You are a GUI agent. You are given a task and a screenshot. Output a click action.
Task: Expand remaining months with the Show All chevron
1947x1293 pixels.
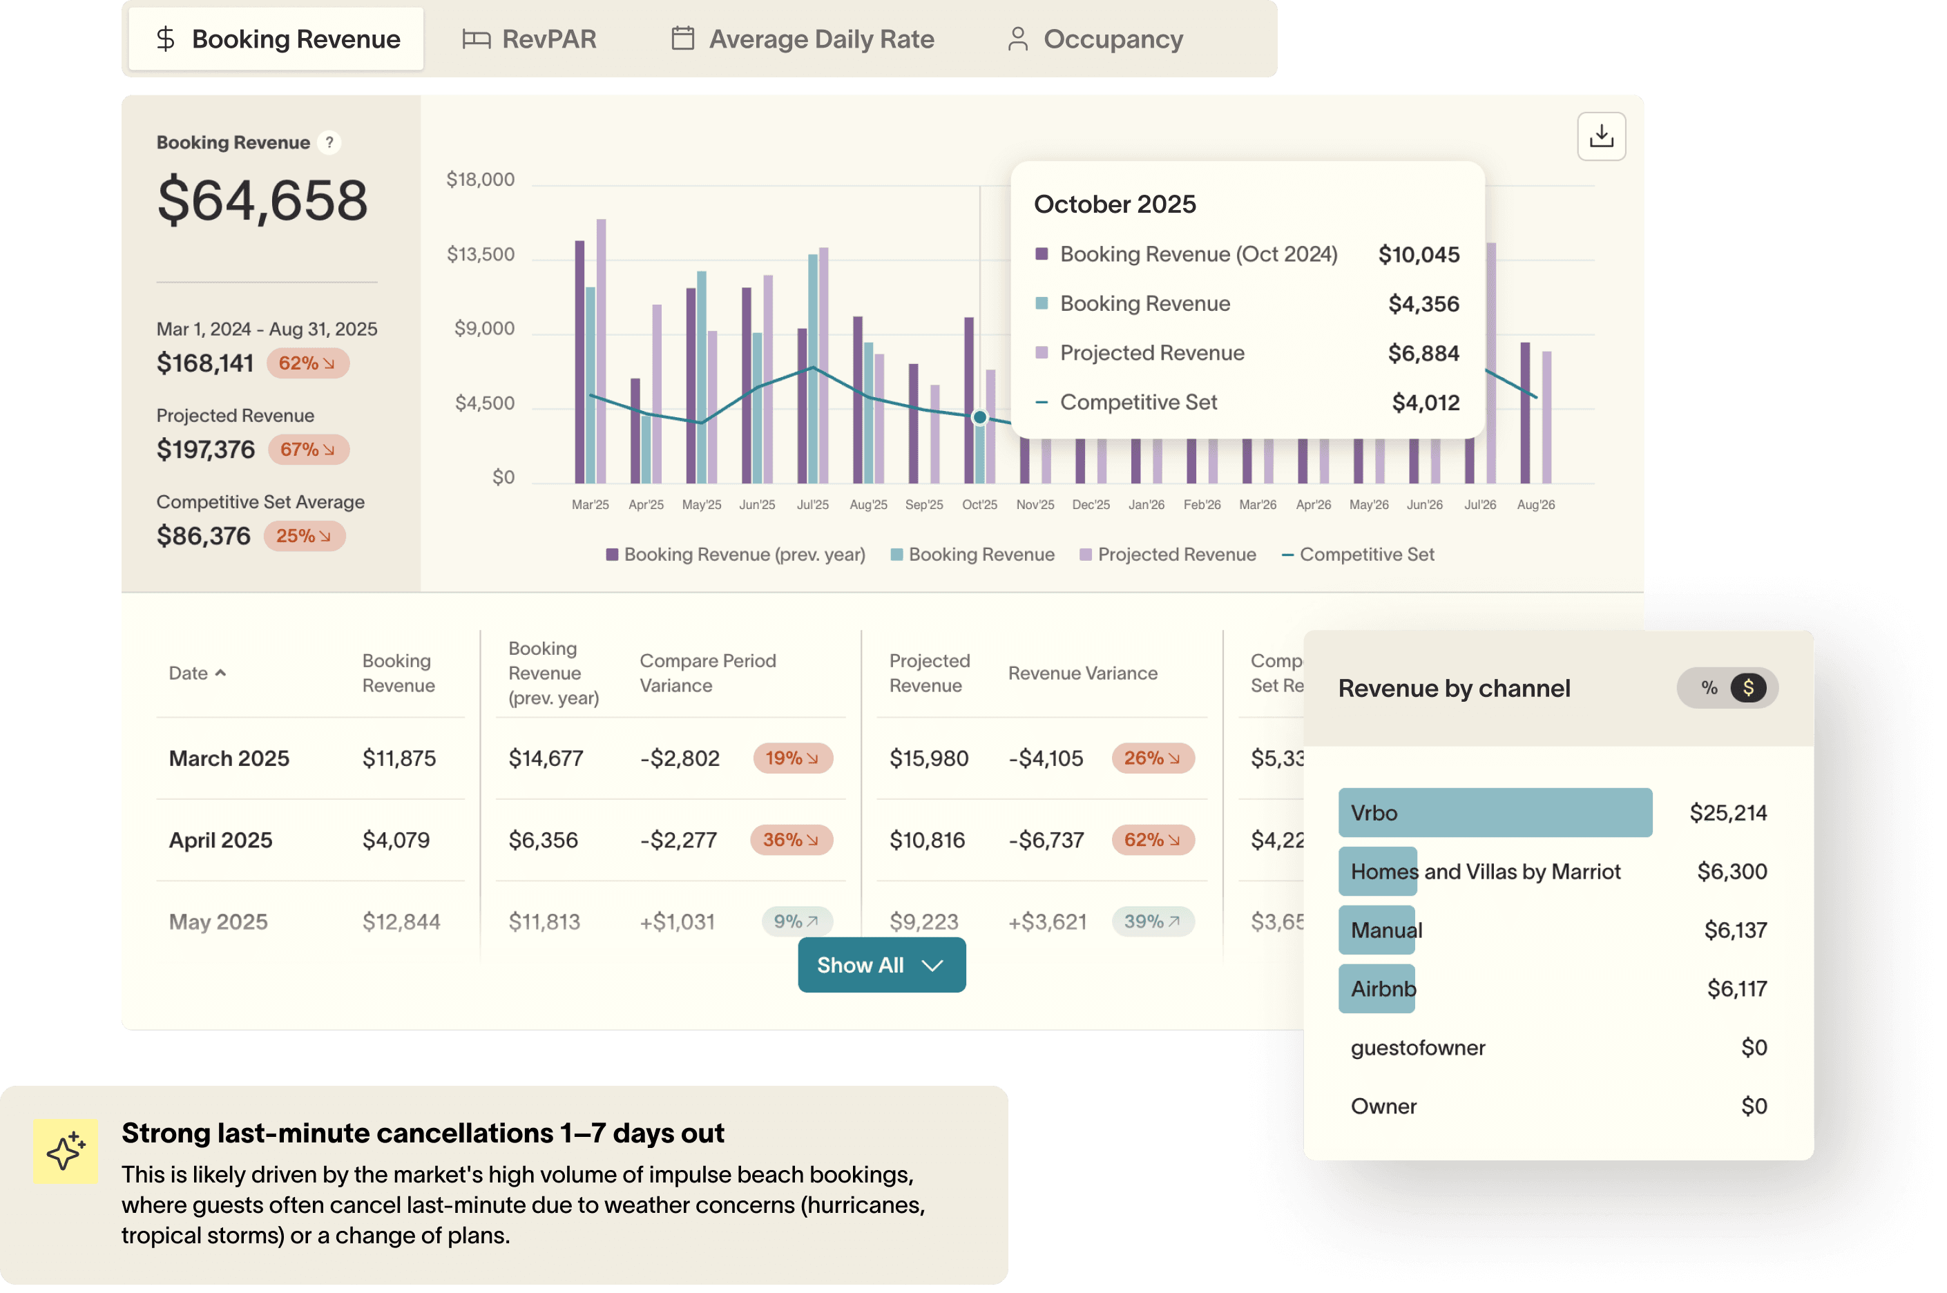tap(934, 965)
